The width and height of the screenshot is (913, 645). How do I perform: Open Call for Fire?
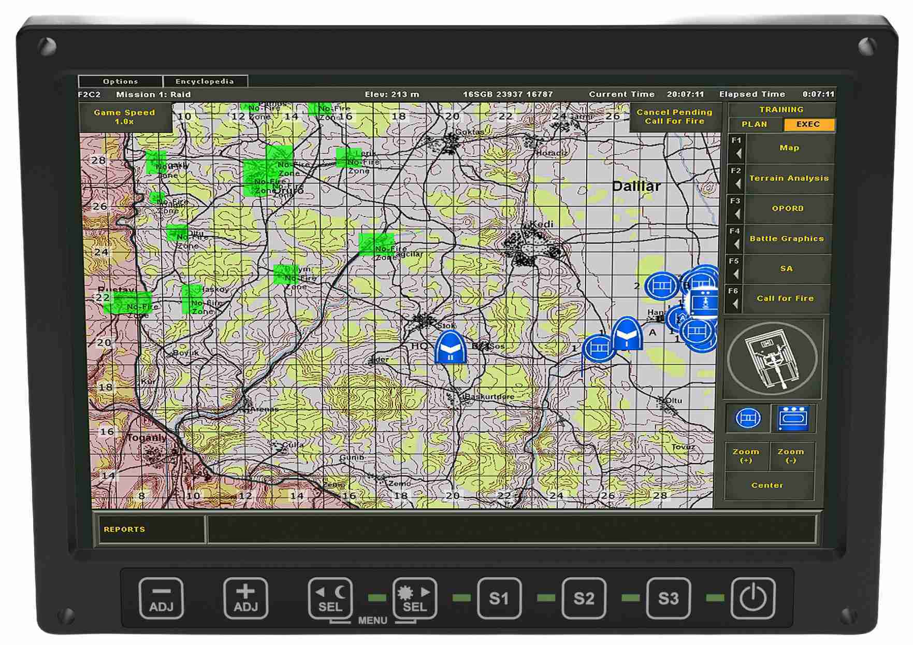[786, 299]
